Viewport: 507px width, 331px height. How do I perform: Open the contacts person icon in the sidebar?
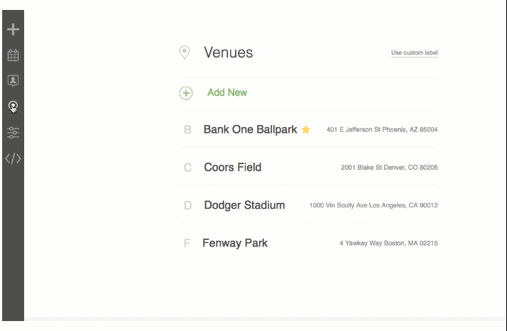coord(13,80)
